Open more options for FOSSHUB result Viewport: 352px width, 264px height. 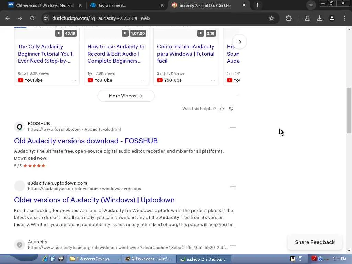[x=233, y=128]
